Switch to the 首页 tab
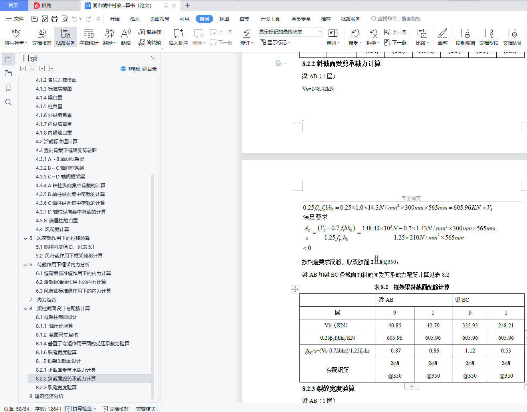The width and height of the screenshot is (527, 412). 13,6
